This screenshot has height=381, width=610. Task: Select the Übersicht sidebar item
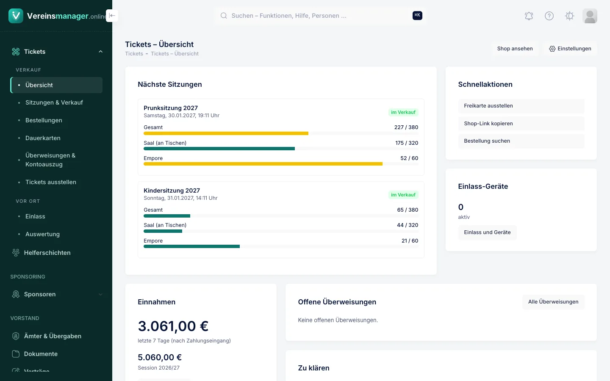tap(56, 85)
